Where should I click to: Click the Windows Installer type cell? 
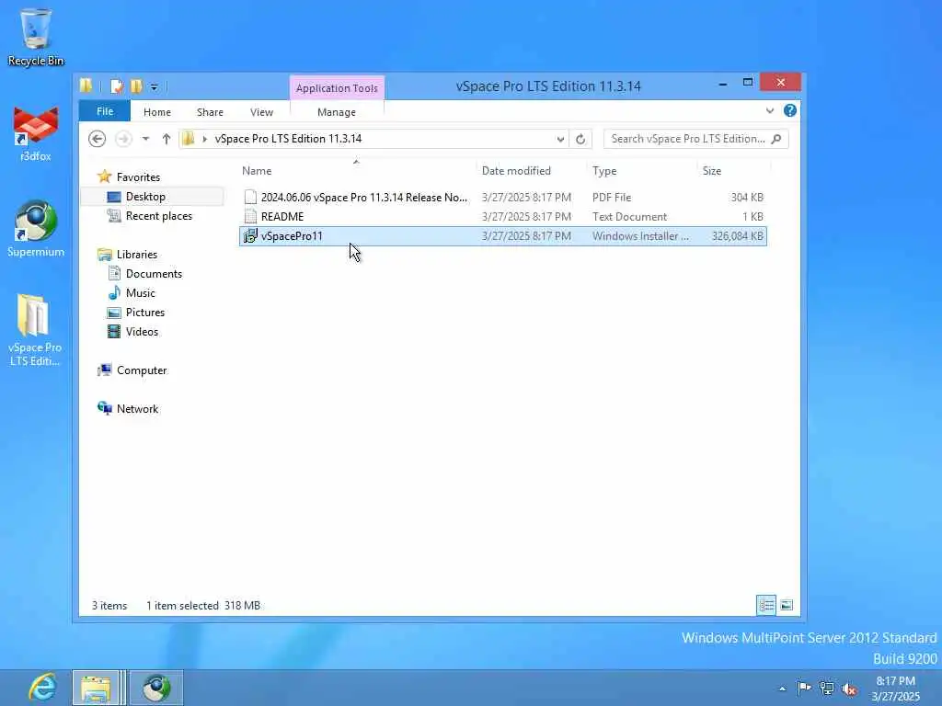[640, 236]
